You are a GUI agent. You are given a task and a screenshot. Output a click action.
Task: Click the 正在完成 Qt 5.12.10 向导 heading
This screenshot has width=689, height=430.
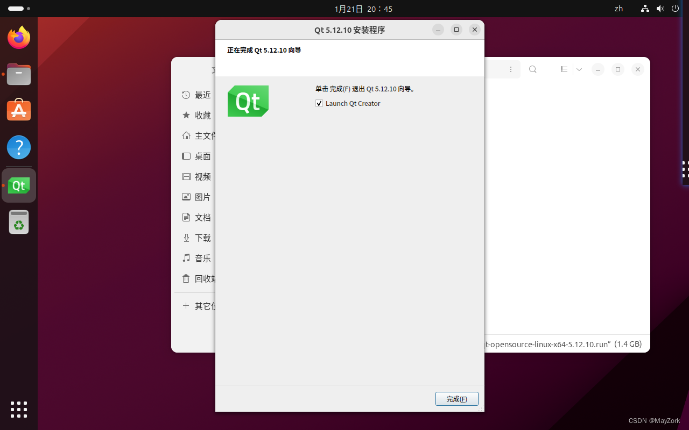click(x=264, y=50)
